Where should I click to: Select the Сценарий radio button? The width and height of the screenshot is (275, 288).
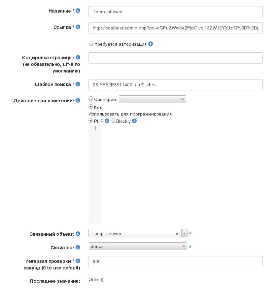click(91, 99)
